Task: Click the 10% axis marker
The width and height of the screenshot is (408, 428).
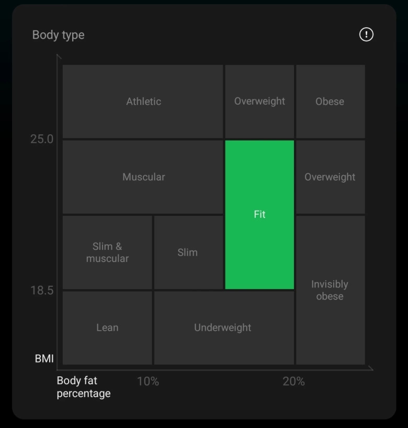Action: [x=149, y=381]
